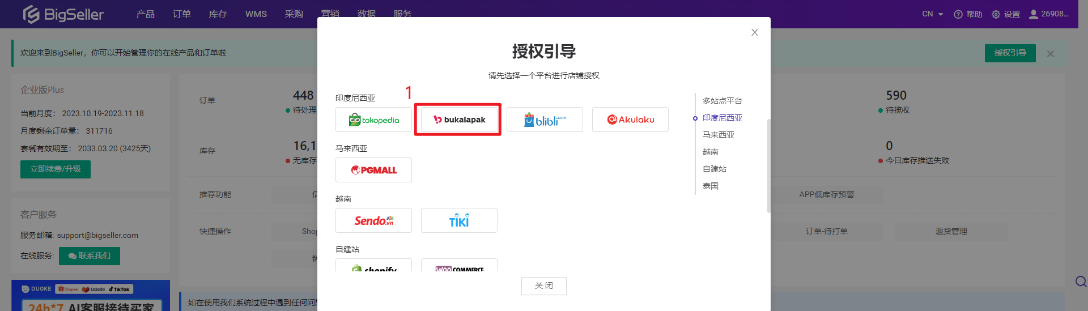1088x311 pixels.
Task: Click the 590 待揽收 count
Action: tap(896, 95)
